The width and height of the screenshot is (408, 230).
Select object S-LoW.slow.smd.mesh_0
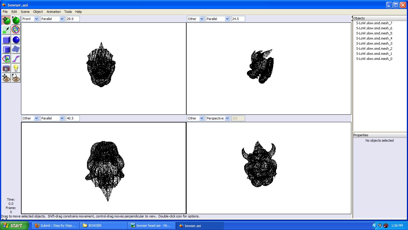tap(374, 59)
